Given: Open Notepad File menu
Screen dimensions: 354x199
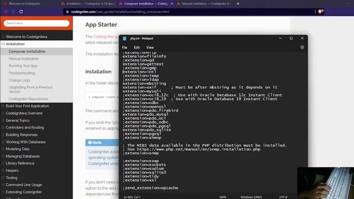Looking at the screenshot, I should [124, 48].
